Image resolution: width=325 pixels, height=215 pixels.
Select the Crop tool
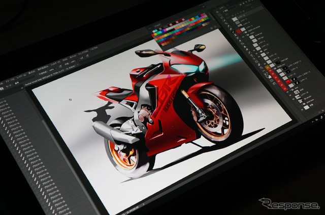click(x=226, y=23)
